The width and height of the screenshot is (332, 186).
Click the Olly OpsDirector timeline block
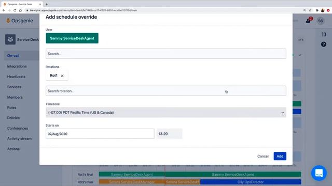pos(251,182)
